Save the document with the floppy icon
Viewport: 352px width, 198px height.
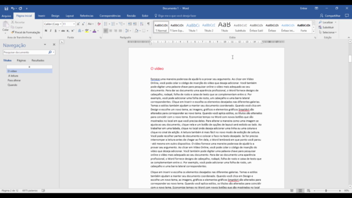[x=6, y=9]
